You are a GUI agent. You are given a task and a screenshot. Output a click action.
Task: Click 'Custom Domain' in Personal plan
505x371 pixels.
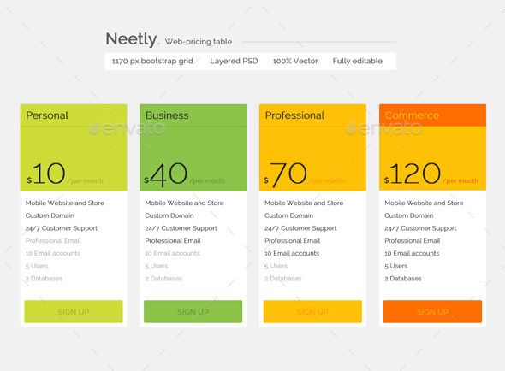coord(50,215)
